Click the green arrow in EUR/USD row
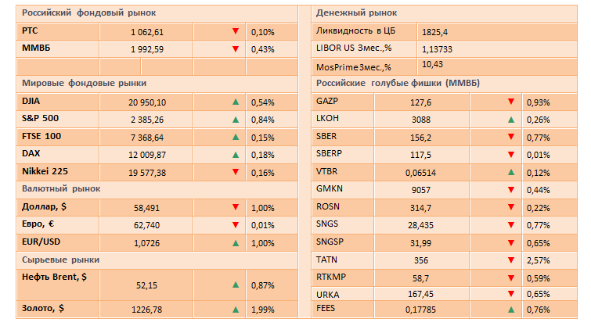The height and width of the screenshot is (333, 591). [235, 243]
